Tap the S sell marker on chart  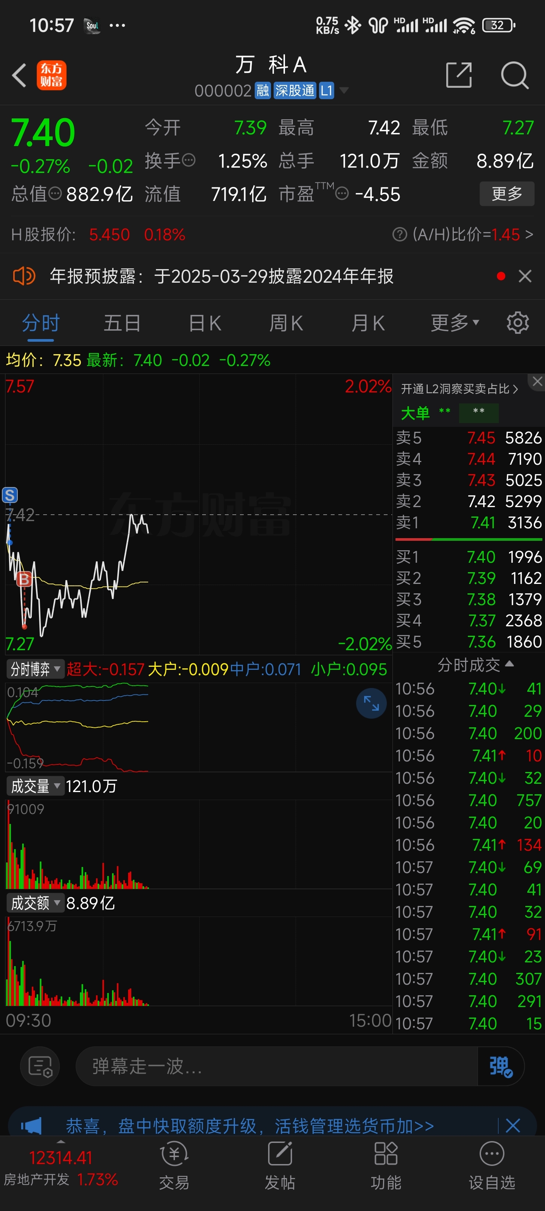tap(10, 495)
